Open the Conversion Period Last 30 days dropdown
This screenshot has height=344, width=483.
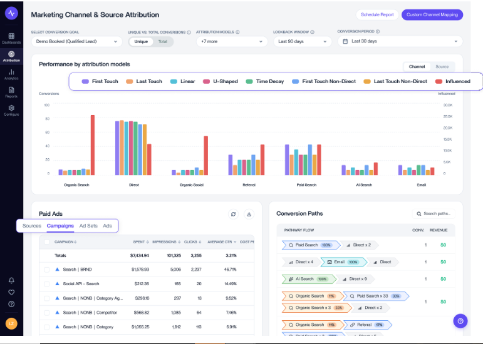(x=400, y=41)
